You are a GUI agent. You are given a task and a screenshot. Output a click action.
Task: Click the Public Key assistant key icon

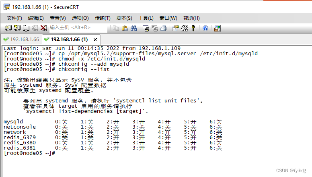193,28
